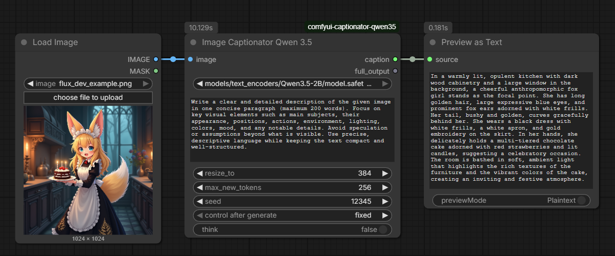Screen dimensions: 615x256
Task: Select next image file with right arrow
Action: point(146,83)
